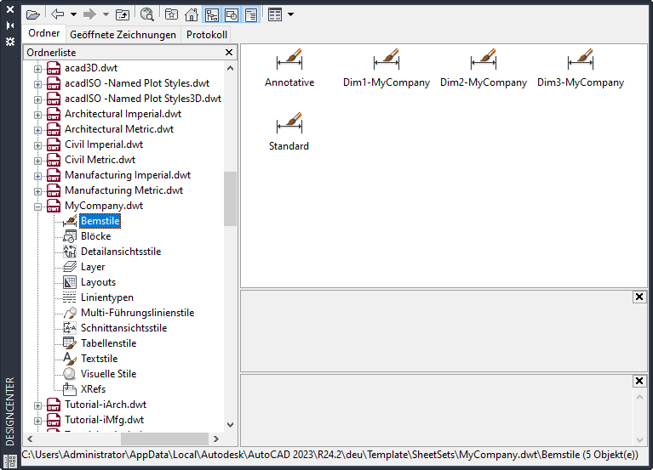Click the Home house icon
The width and height of the screenshot is (653, 470).
(x=192, y=15)
